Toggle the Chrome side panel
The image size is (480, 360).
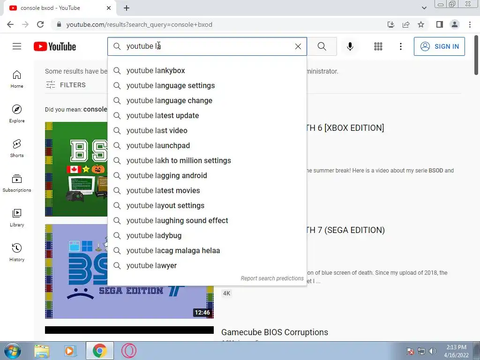[440, 24]
